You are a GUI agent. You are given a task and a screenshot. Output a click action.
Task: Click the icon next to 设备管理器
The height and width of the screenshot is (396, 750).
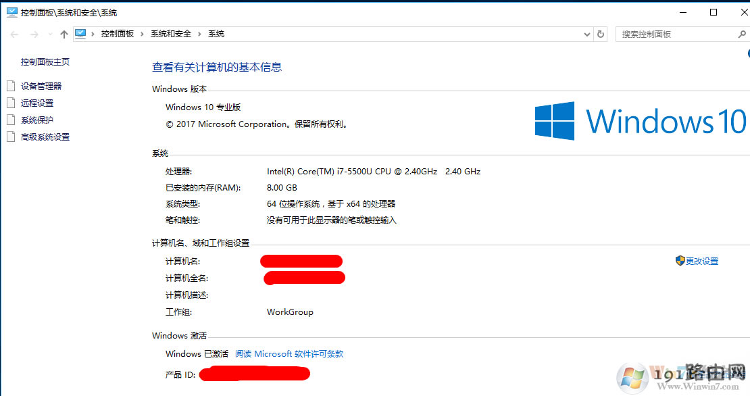pos(10,86)
